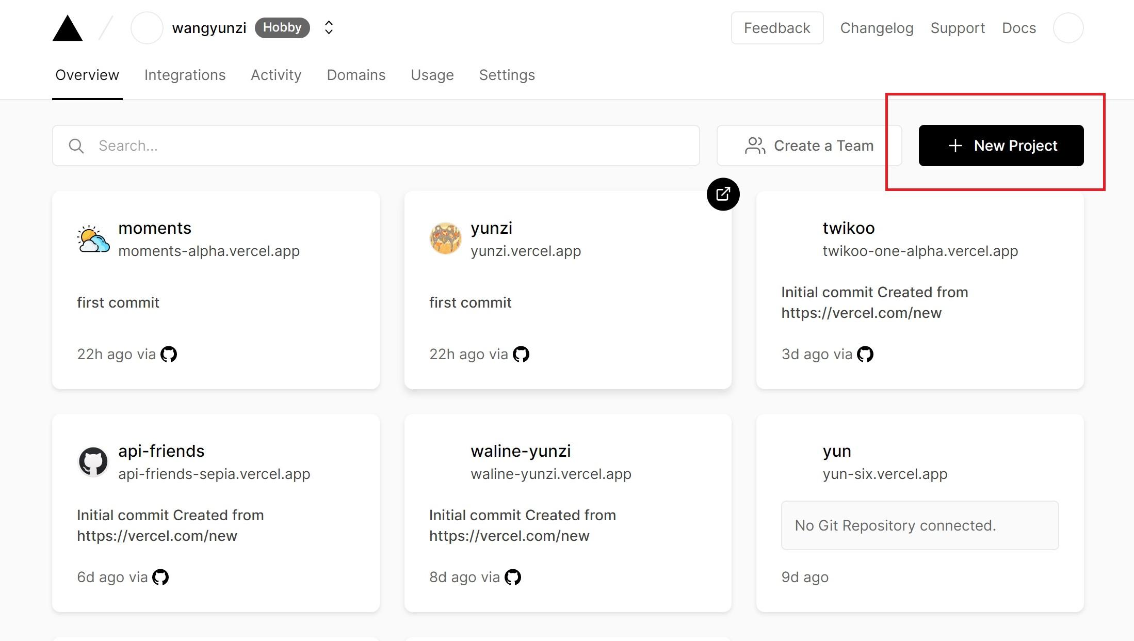This screenshot has height=641, width=1134.
Task: Click GitHub icon beside 6d ago
Action: (x=160, y=577)
